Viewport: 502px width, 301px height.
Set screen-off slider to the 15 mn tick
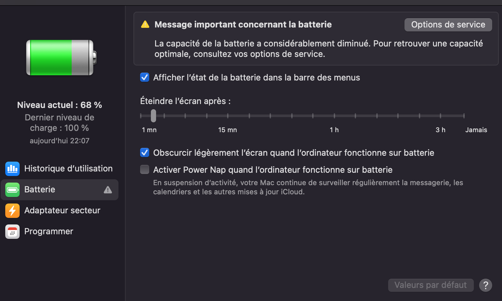click(228, 116)
